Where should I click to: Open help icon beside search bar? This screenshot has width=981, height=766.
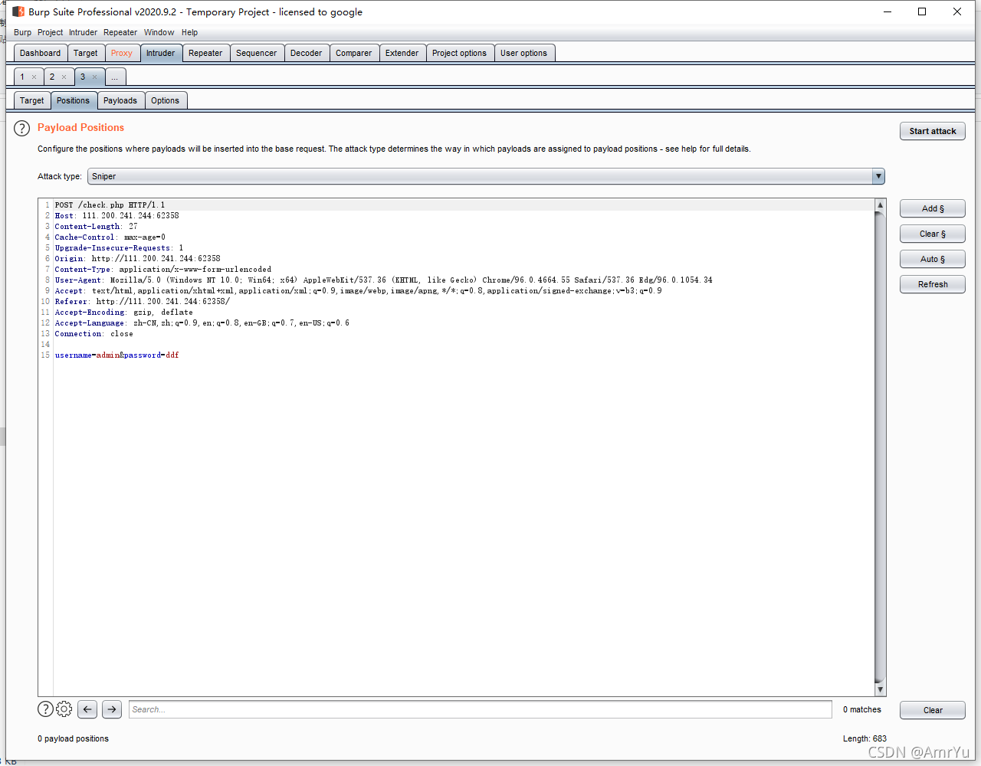point(45,709)
